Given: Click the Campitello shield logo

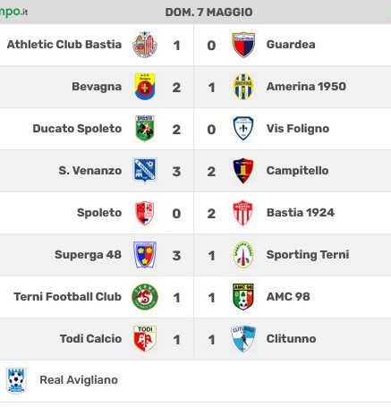Looking at the screenshot, I should click(243, 171).
